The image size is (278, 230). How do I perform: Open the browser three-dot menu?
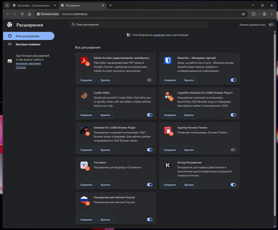click(x=272, y=14)
